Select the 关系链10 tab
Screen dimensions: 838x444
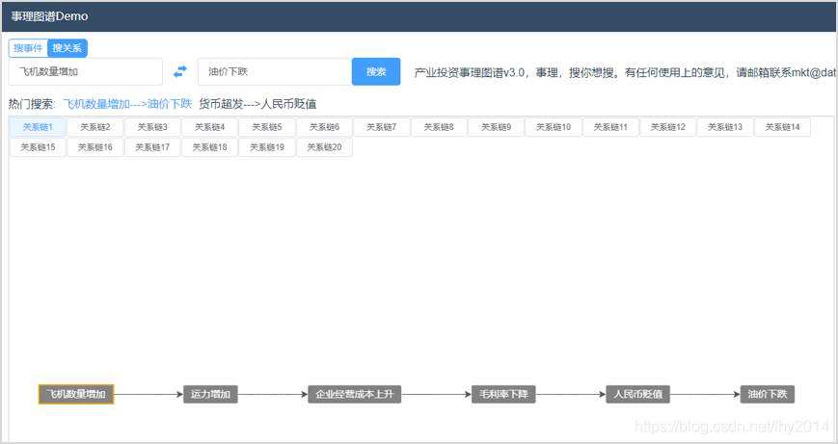click(x=554, y=127)
